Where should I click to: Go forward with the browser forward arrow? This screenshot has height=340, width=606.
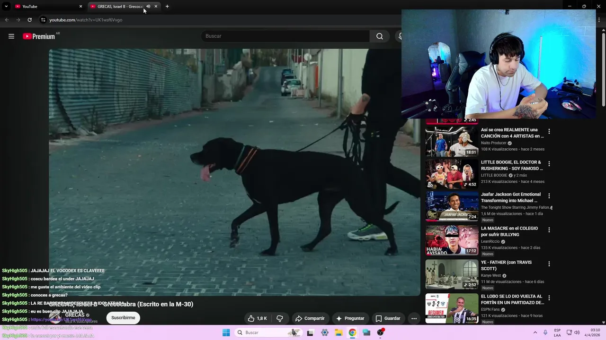18,20
